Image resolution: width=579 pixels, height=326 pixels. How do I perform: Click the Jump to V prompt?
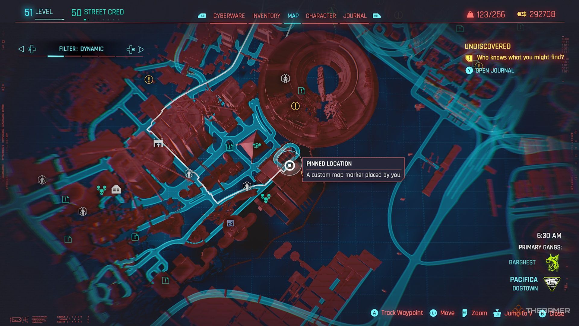tap(518, 313)
